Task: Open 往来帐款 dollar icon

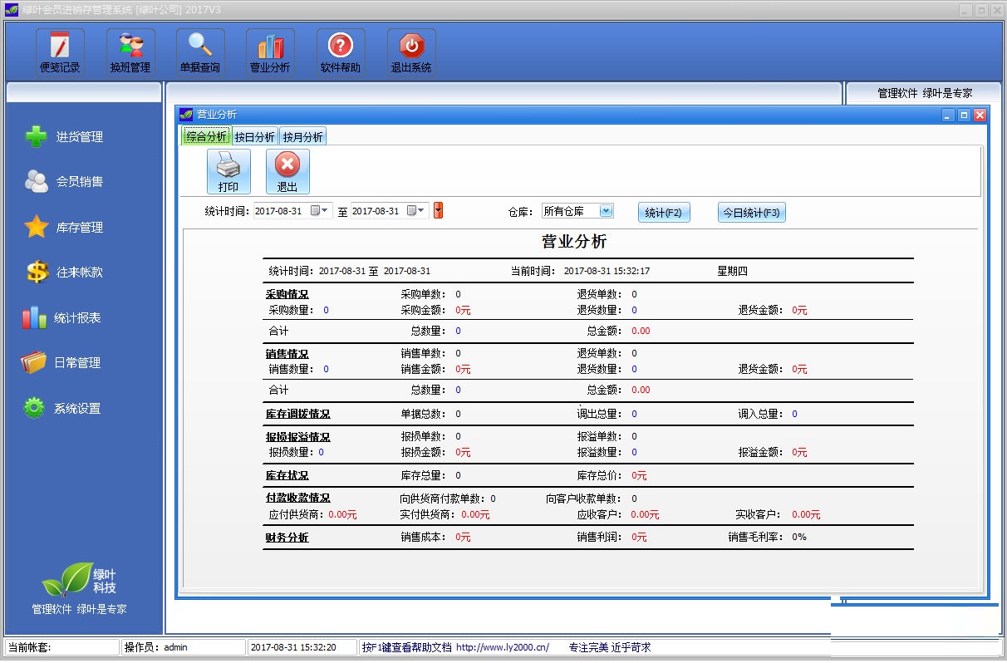Action: pyautogui.click(x=36, y=272)
